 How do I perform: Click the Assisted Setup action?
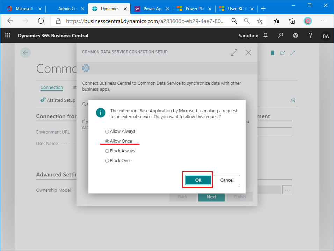(x=58, y=100)
